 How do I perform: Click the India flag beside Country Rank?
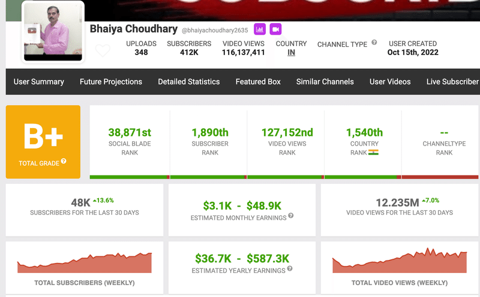click(373, 152)
